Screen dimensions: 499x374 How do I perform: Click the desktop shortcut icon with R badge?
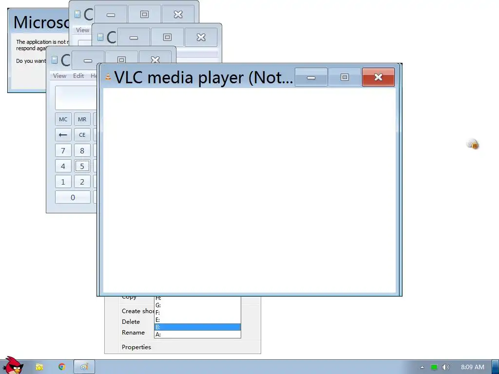click(473, 144)
